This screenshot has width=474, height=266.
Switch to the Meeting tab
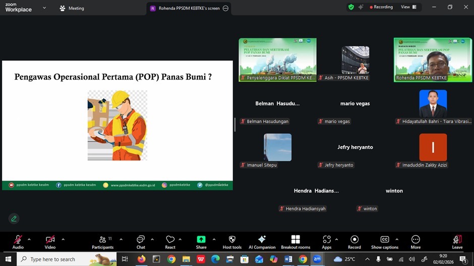coord(72,8)
